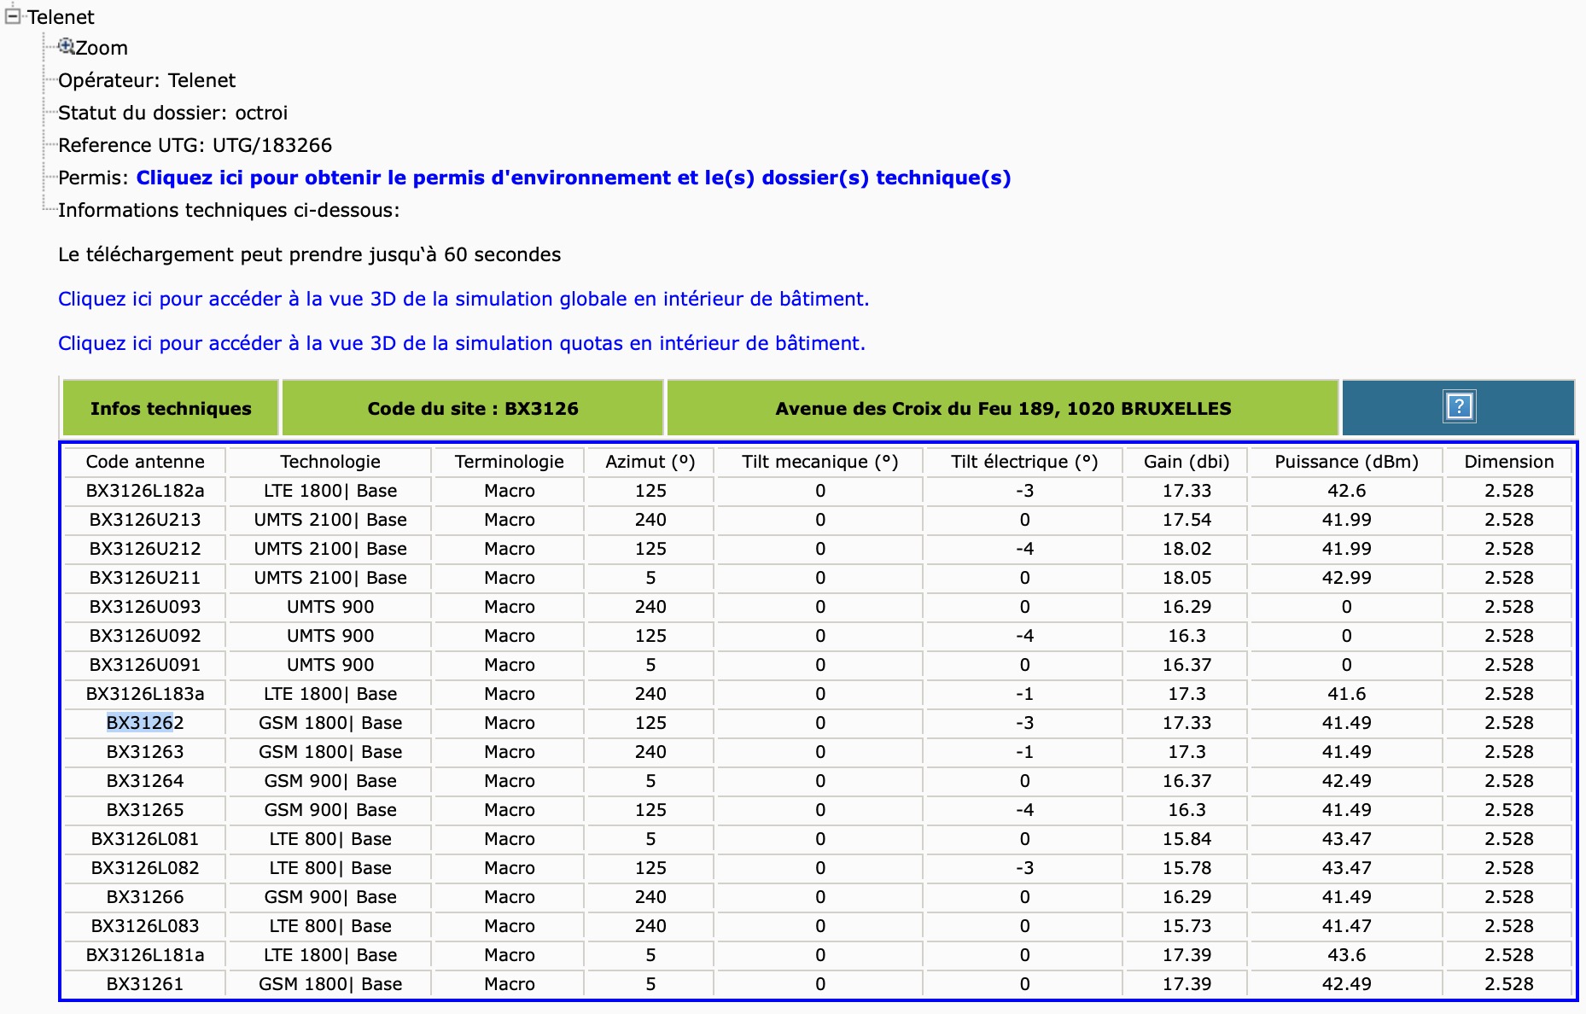The height and width of the screenshot is (1014, 1586).
Task: Click the Terminologie column header
Action: click(x=510, y=462)
